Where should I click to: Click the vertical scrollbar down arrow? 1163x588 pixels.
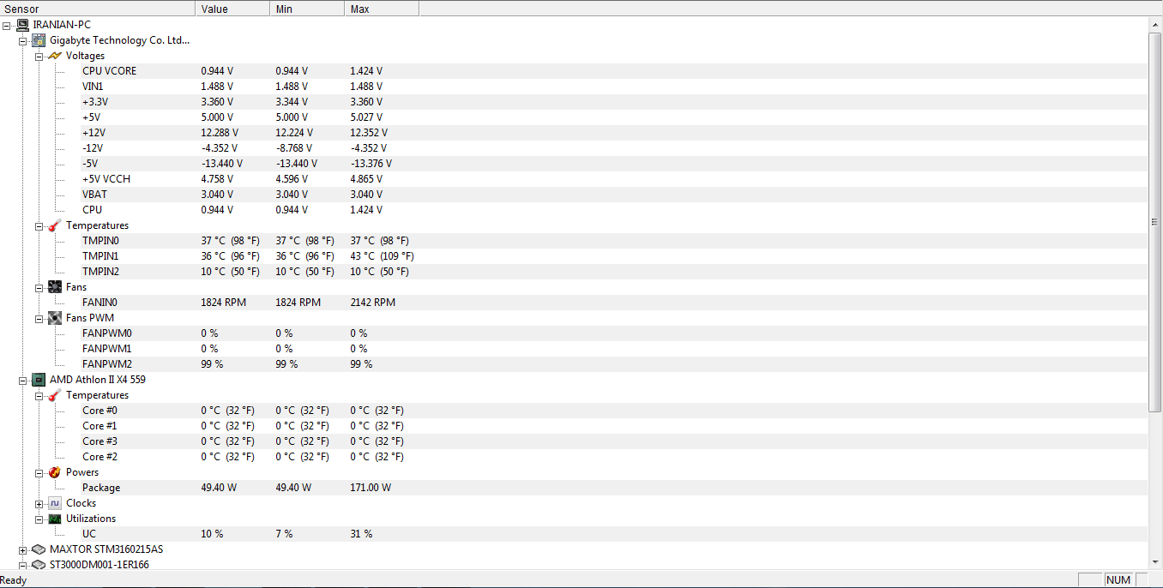tap(1155, 562)
